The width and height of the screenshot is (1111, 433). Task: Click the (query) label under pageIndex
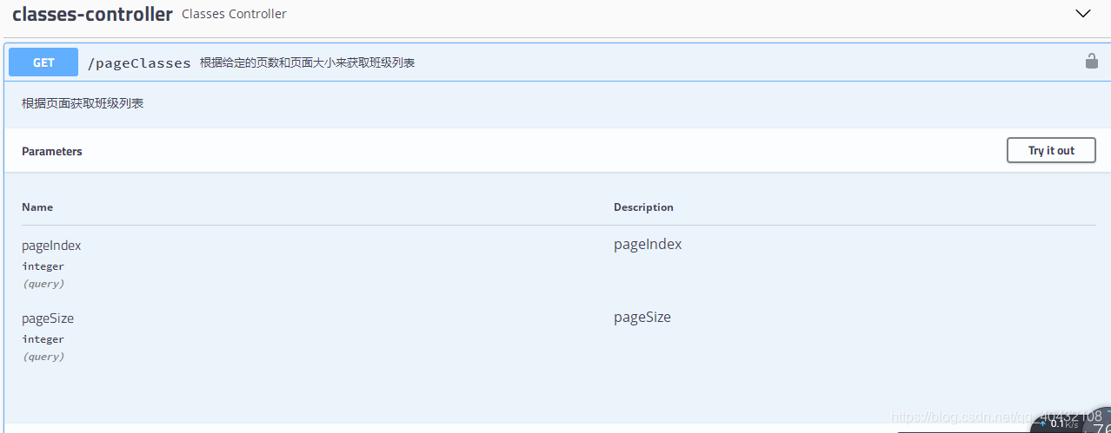[43, 284]
